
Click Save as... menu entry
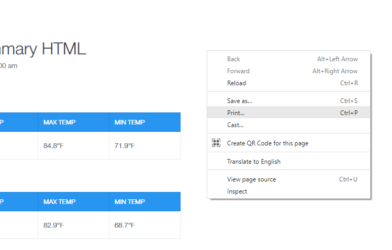point(240,100)
